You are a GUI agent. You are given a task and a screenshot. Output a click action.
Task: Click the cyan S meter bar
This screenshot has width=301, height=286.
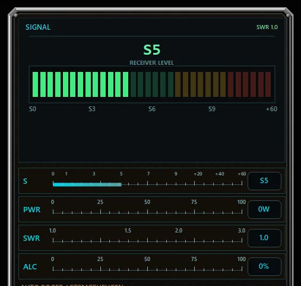pos(87,184)
